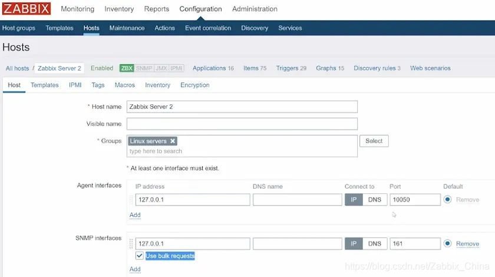Click Add under Agent interfaces
This screenshot has width=495, height=277.
[135, 215]
